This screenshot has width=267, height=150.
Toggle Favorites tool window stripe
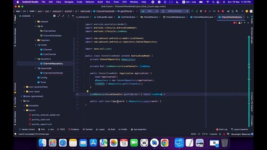(x=15, y=102)
